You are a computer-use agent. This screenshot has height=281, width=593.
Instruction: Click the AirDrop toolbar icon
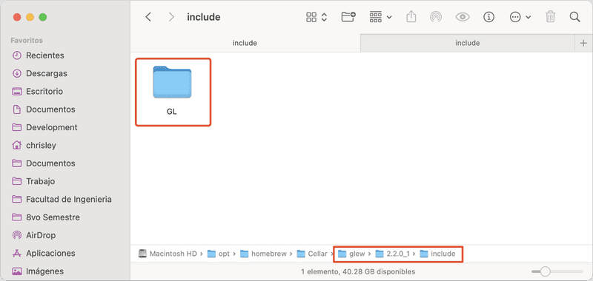[436, 17]
